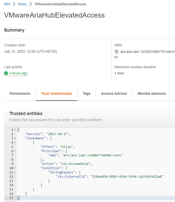Click the 'Entities that can assume this role' description

point(56,120)
